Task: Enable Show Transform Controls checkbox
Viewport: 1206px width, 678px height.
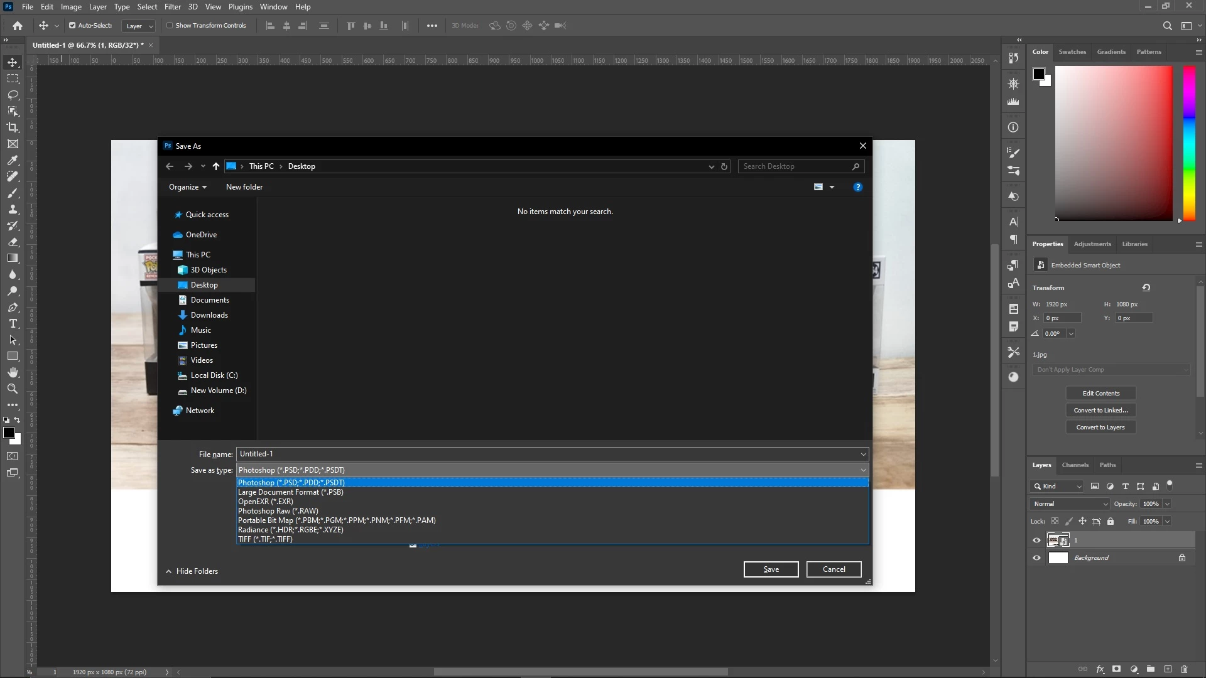Action: tap(170, 26)
